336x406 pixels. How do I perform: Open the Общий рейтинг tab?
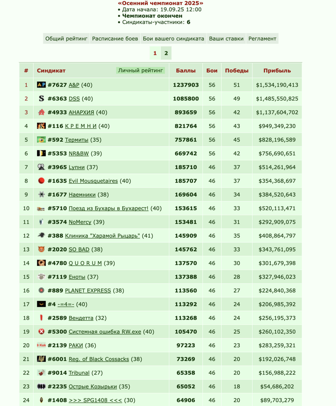tap(66, 39)
